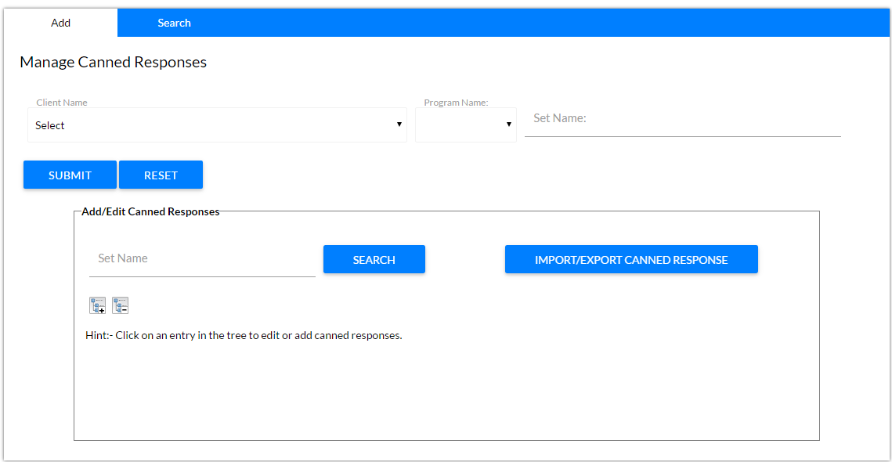
Task: Expand all canned response tree nodes
Action: (x=97, y=305)
